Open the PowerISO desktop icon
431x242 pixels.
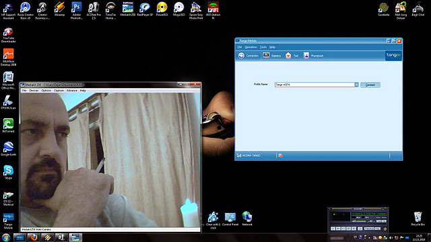pyautogui.click(x=162, y=9)
